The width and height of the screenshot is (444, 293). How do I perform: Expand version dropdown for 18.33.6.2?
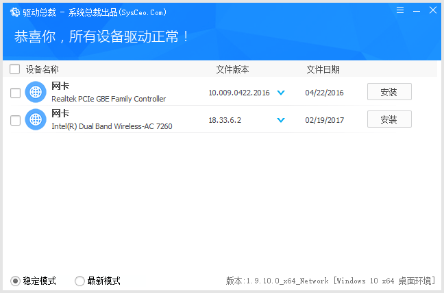coord(280,120)
